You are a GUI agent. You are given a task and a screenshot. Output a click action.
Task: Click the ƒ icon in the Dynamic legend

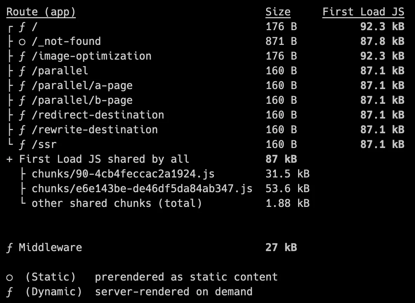[9, 292]
